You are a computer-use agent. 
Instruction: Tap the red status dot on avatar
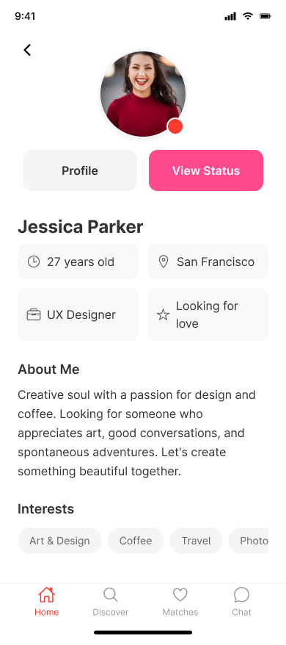(175, 126)
